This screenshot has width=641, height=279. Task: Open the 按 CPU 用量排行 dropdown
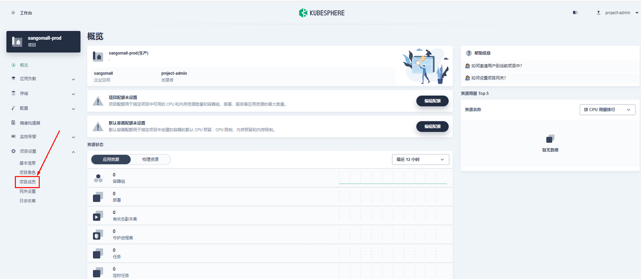(607, 110)
